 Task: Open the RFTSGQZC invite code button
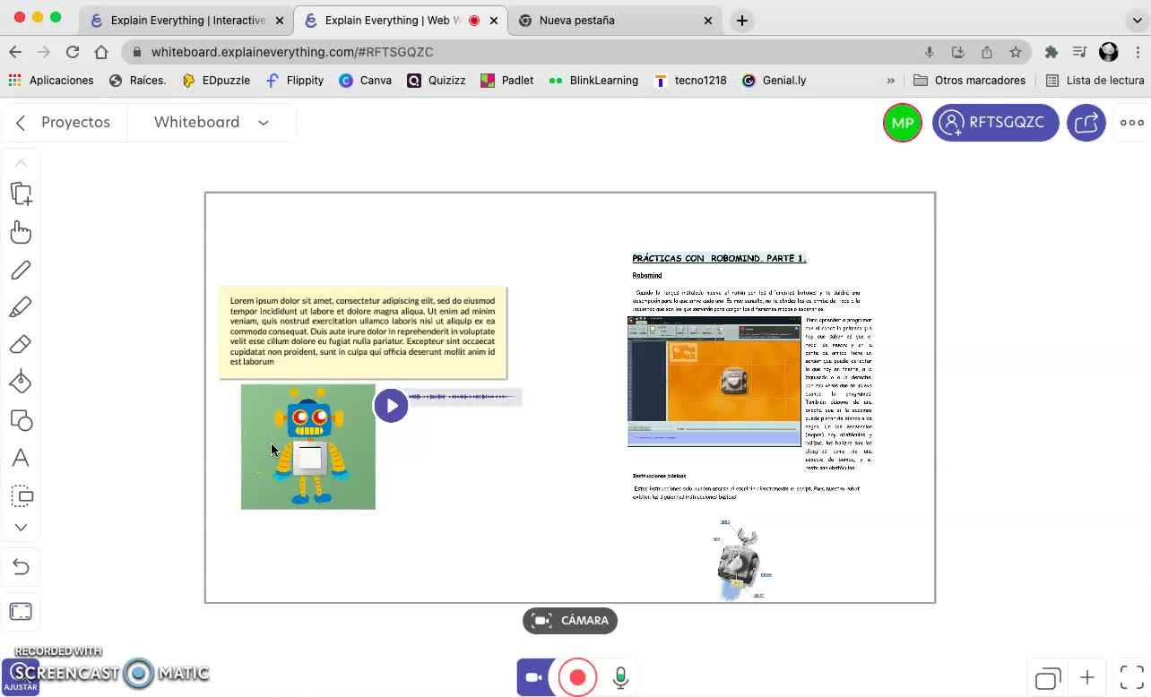[x=995, y=123]
